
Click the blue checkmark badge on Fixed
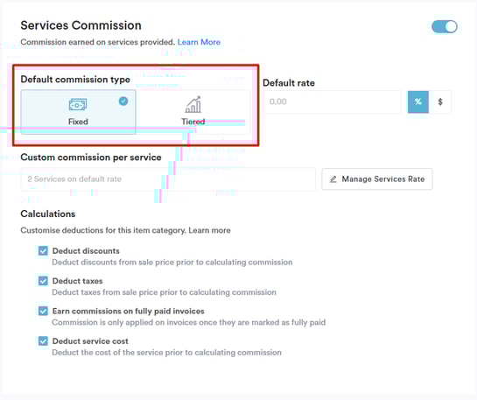click(x=123, y=101)
